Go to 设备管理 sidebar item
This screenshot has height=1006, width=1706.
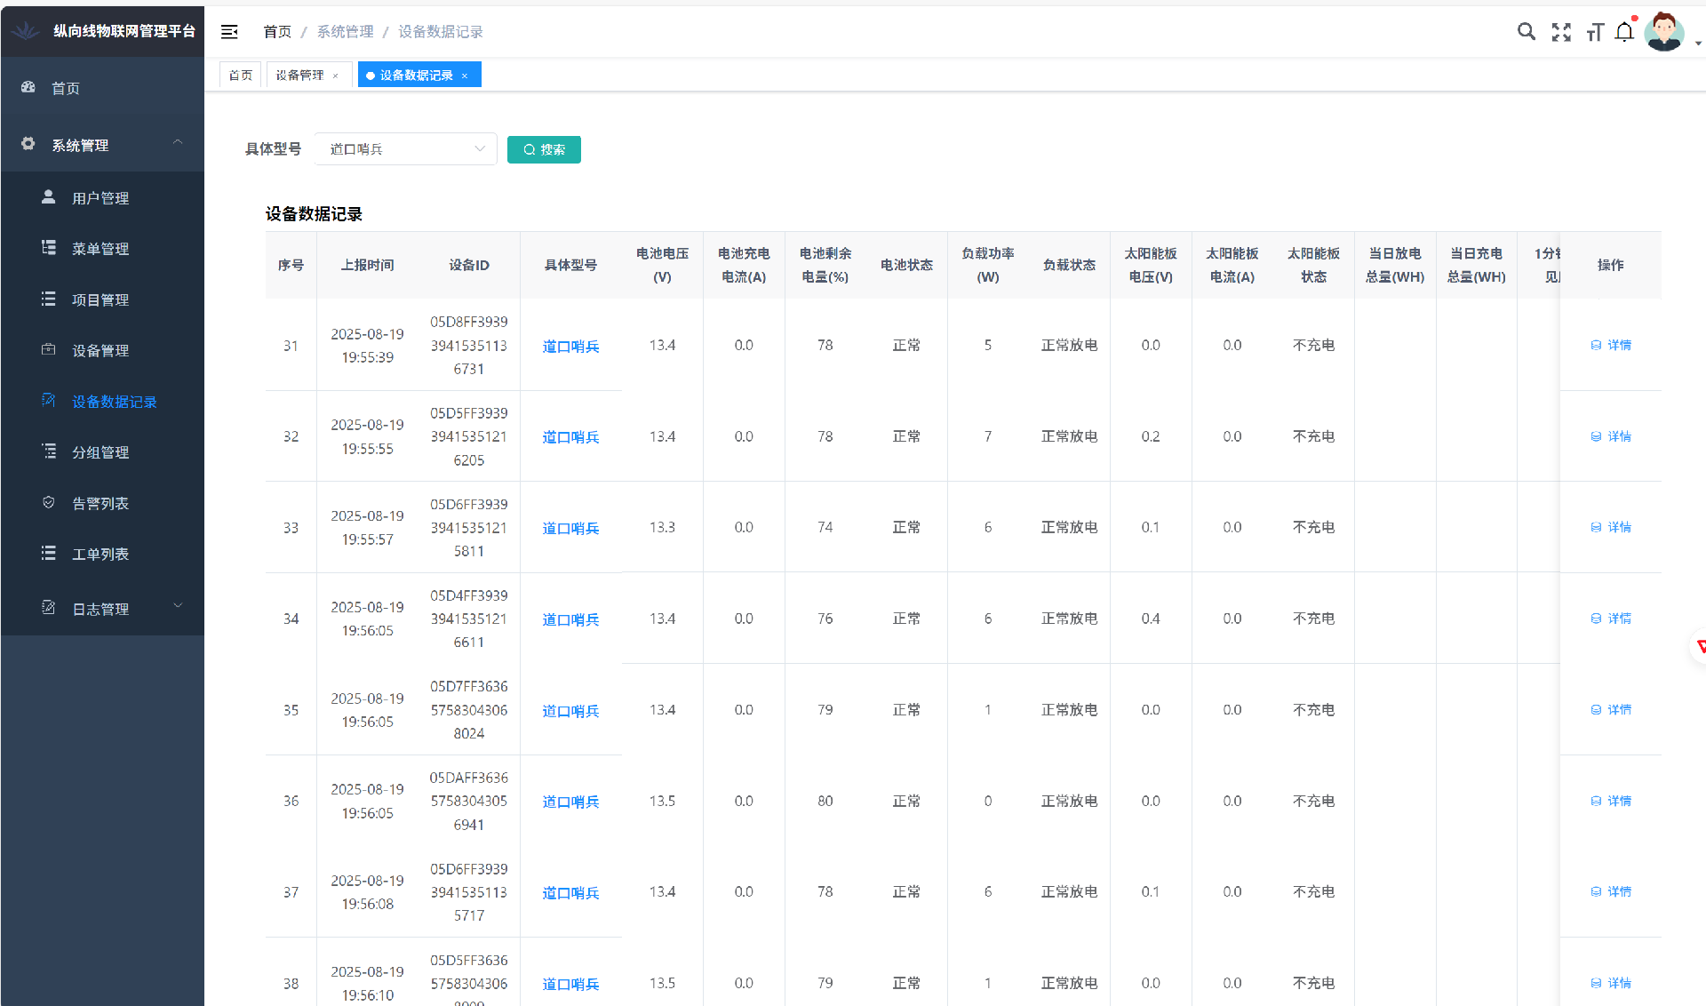100,350
